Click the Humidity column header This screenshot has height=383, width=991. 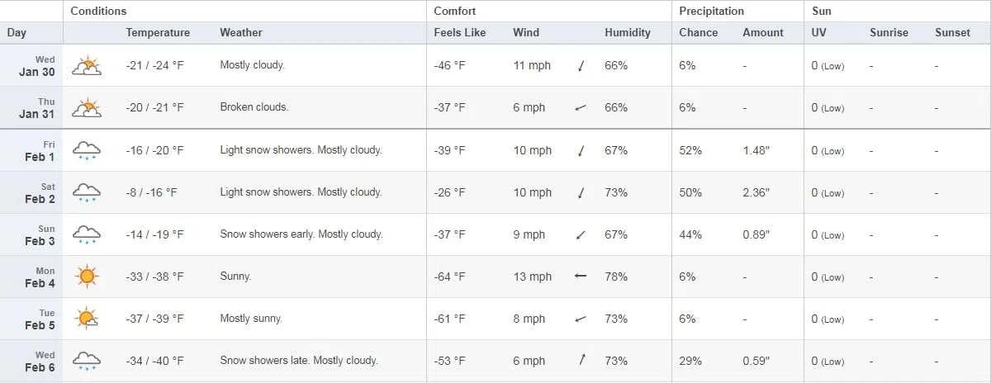tap(628, 33)
